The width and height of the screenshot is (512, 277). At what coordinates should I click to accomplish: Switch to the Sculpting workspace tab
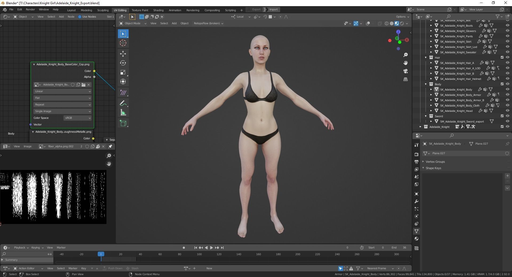(103, 10)
